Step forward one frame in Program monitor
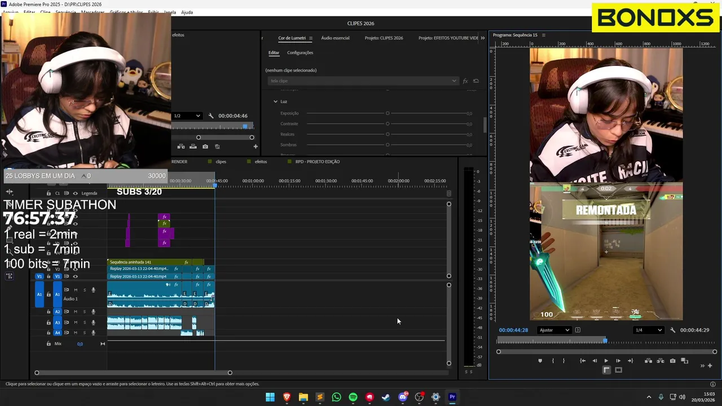 (x=618, y=361)
